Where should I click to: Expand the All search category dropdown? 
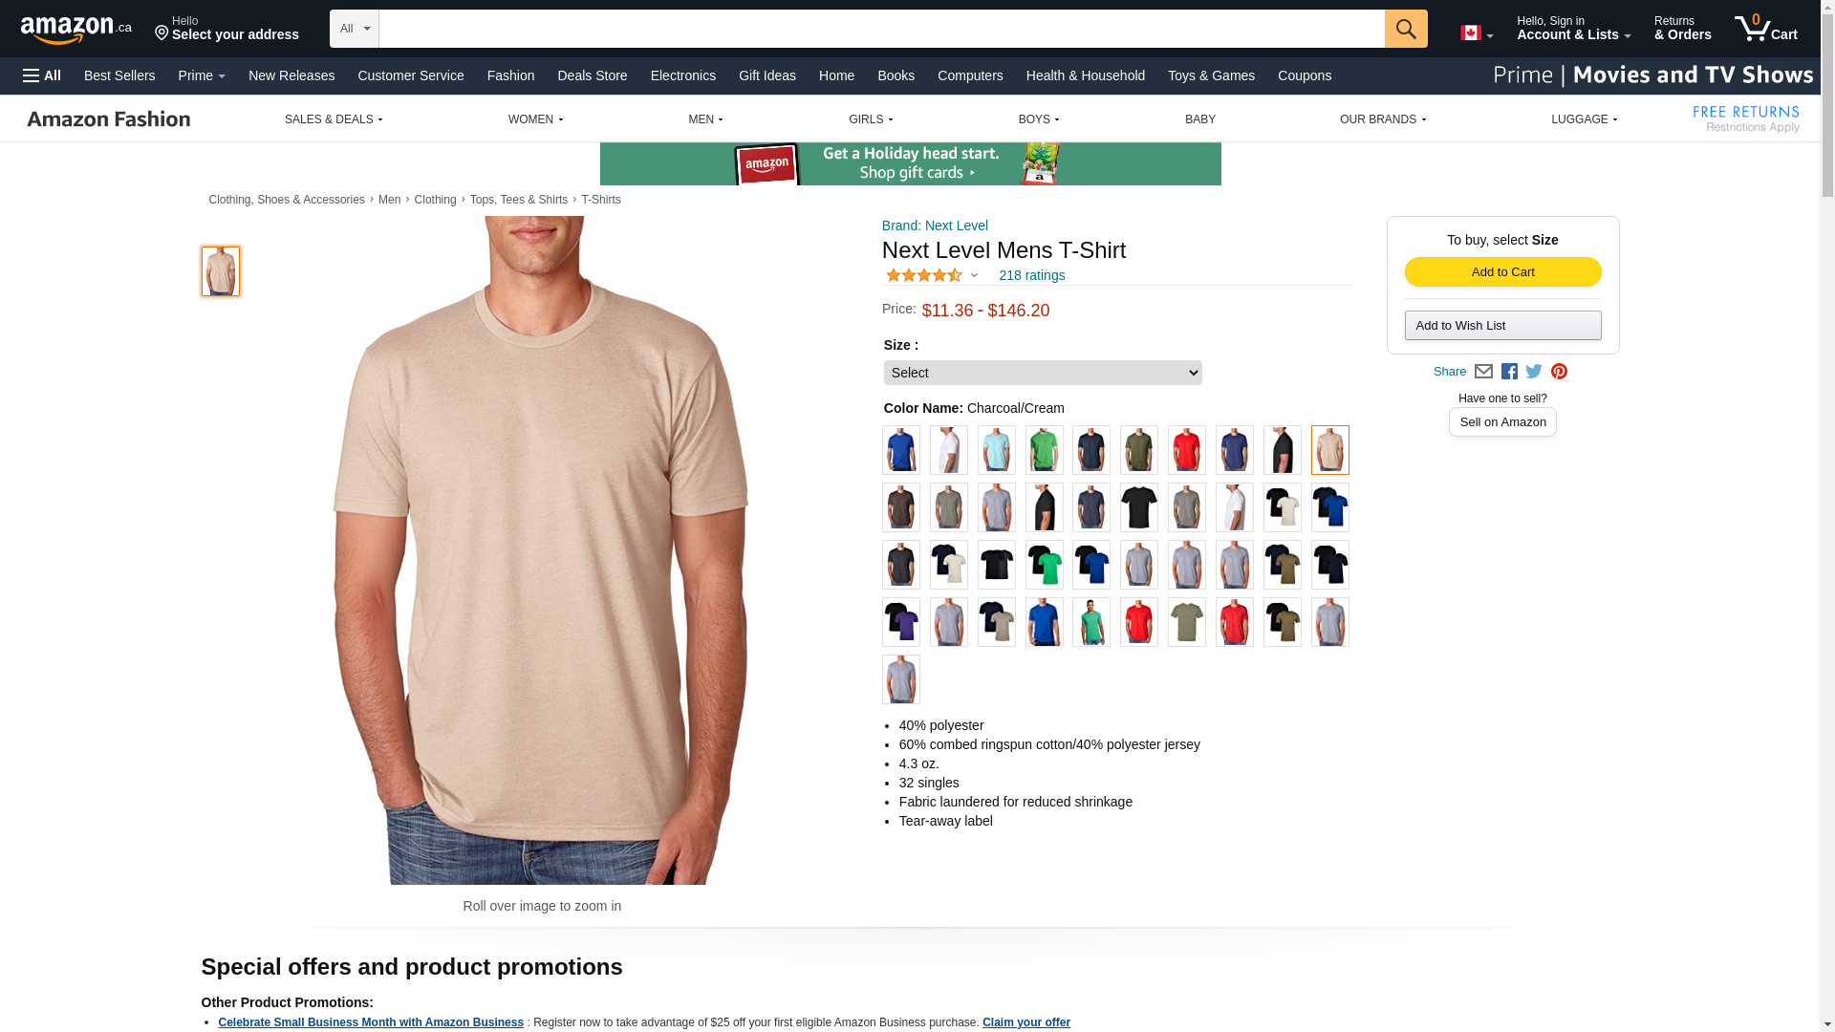pyautogui.click(x=355, y=29)
